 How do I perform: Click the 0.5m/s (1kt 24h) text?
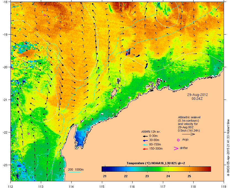click(x=189, y=130)
